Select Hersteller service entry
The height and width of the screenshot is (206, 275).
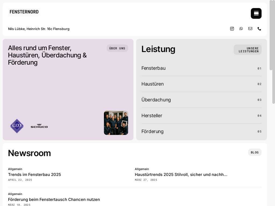pyautogui.click(x=152, y=116)
